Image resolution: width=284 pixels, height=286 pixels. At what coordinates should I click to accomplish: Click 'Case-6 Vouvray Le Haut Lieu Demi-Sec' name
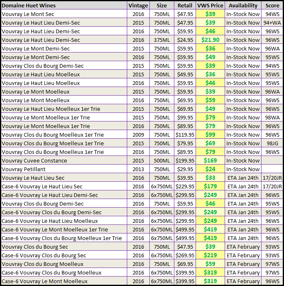click(50, 195)
